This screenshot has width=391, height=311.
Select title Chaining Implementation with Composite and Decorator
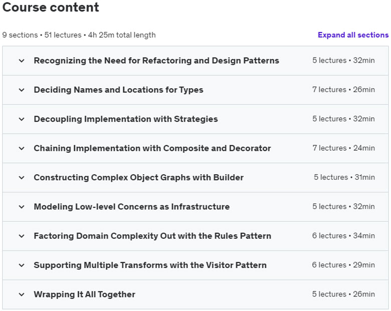click(x=152, y=148)
